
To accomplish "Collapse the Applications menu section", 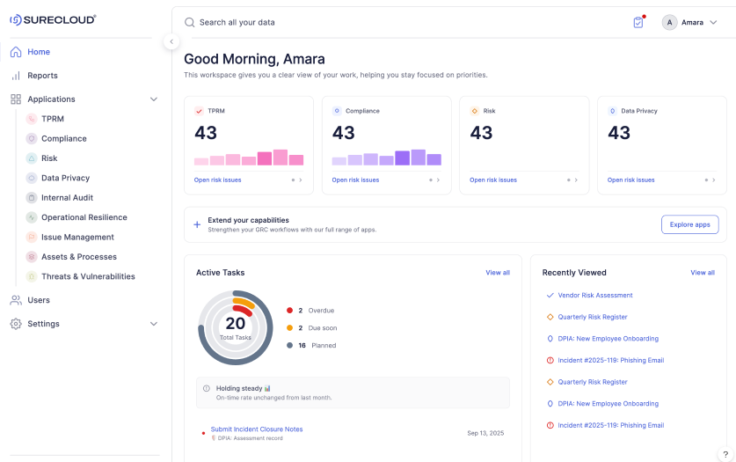I will pos(154,99).
